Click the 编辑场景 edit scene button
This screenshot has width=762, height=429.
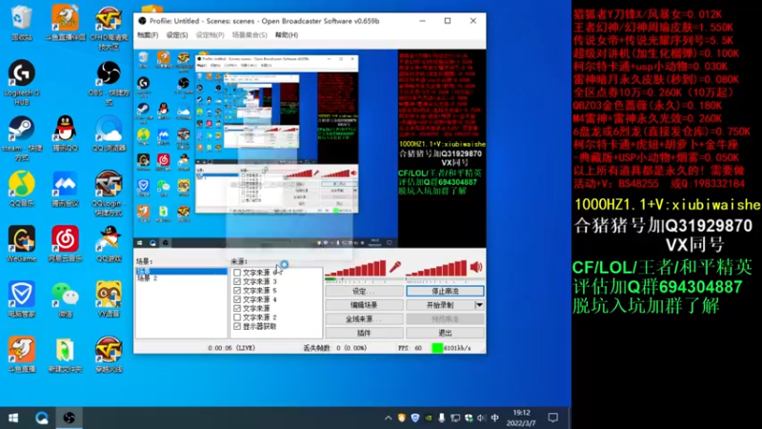pyautogui.click(x=364, y=305)
